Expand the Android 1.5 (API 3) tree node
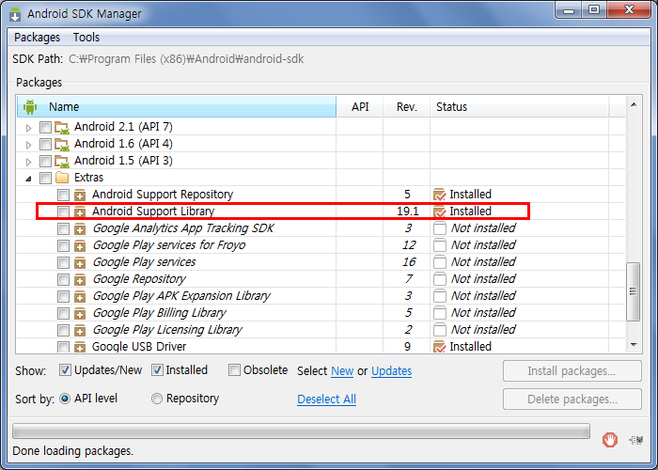 tap(28, 162)
